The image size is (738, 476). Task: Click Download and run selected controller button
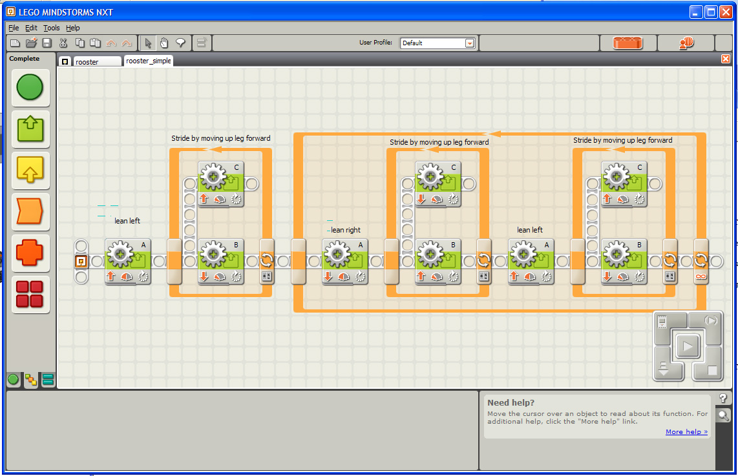(x=711, y=321)
